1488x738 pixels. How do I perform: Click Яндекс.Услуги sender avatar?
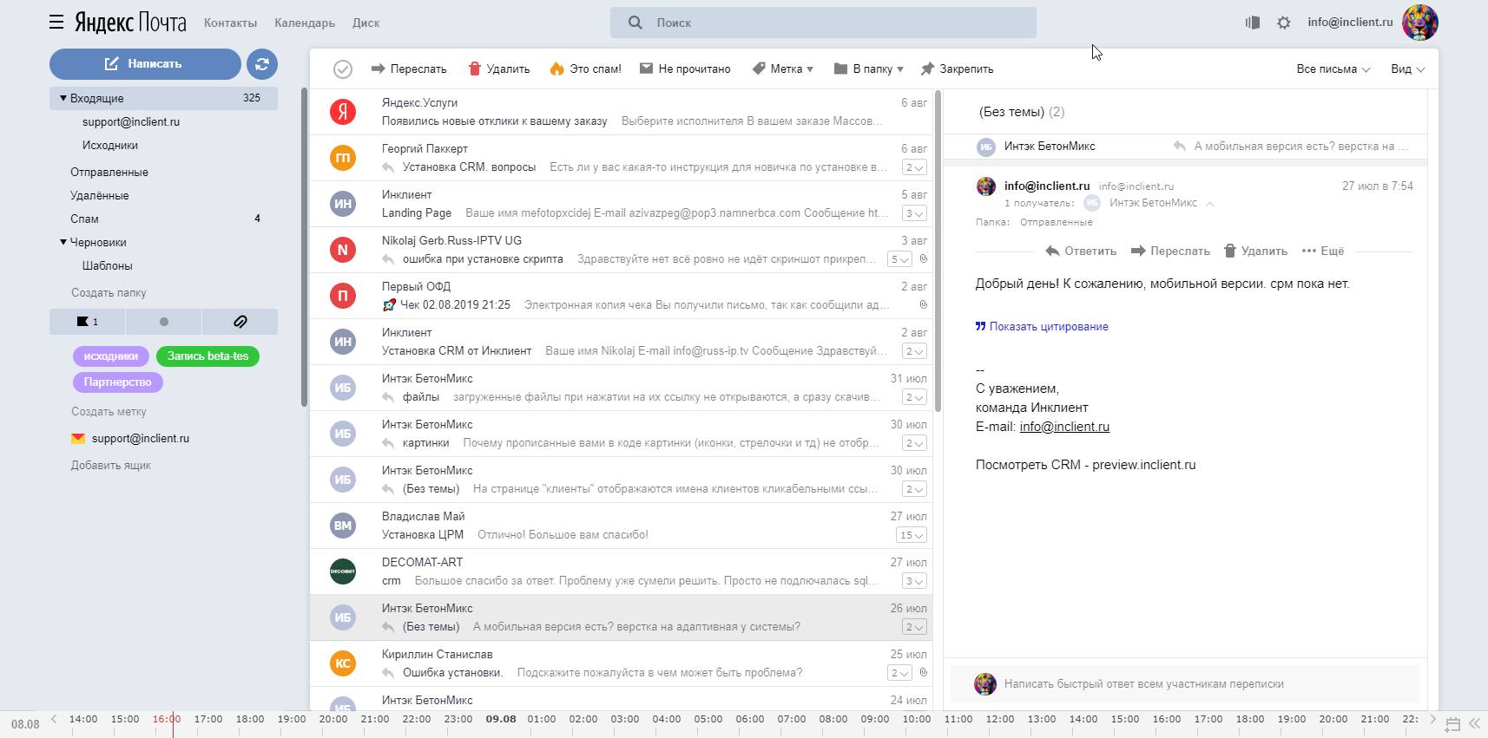[x=343, y=111]
